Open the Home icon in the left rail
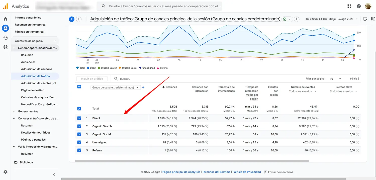Viewport: 376px width, 180px height. (5, 18)
